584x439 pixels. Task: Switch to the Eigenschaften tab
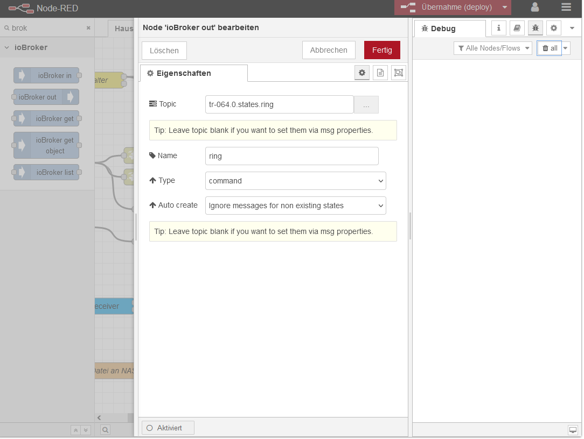point(193,73)
